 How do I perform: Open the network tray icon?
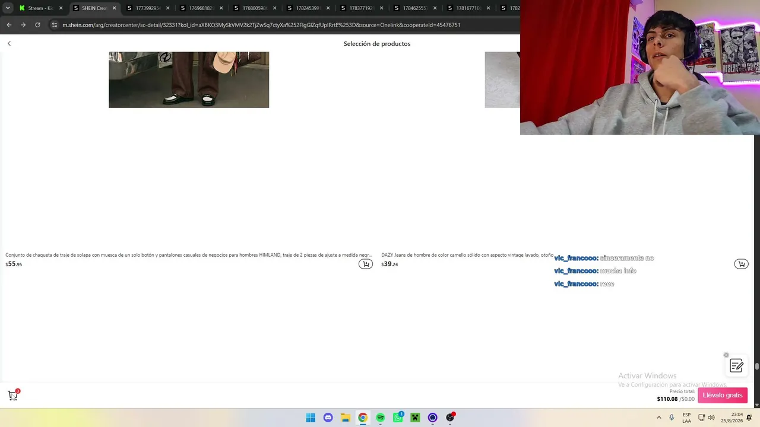tap(702, 418)
